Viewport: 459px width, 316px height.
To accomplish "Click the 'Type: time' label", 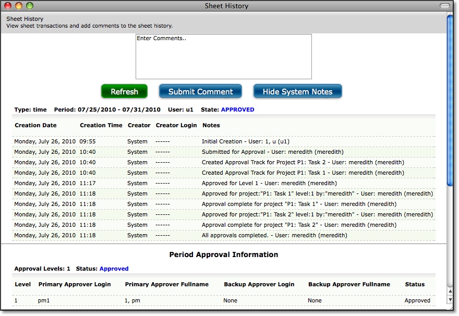I will point(30,110).
